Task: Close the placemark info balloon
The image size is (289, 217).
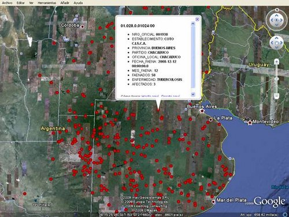Action: [197, 19]
